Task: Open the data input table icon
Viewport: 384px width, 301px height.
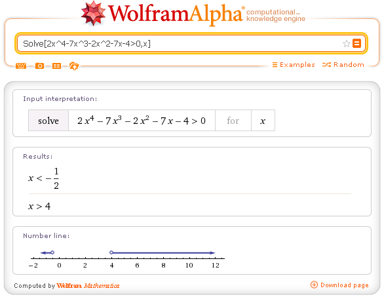Action: pos(56,66)
